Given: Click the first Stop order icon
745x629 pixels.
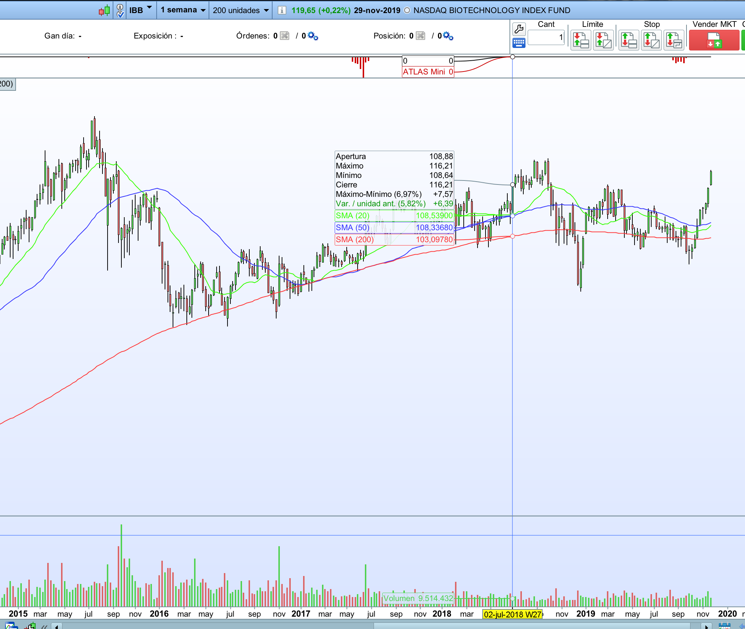Looking at the screenshot, I should [629, 40].
